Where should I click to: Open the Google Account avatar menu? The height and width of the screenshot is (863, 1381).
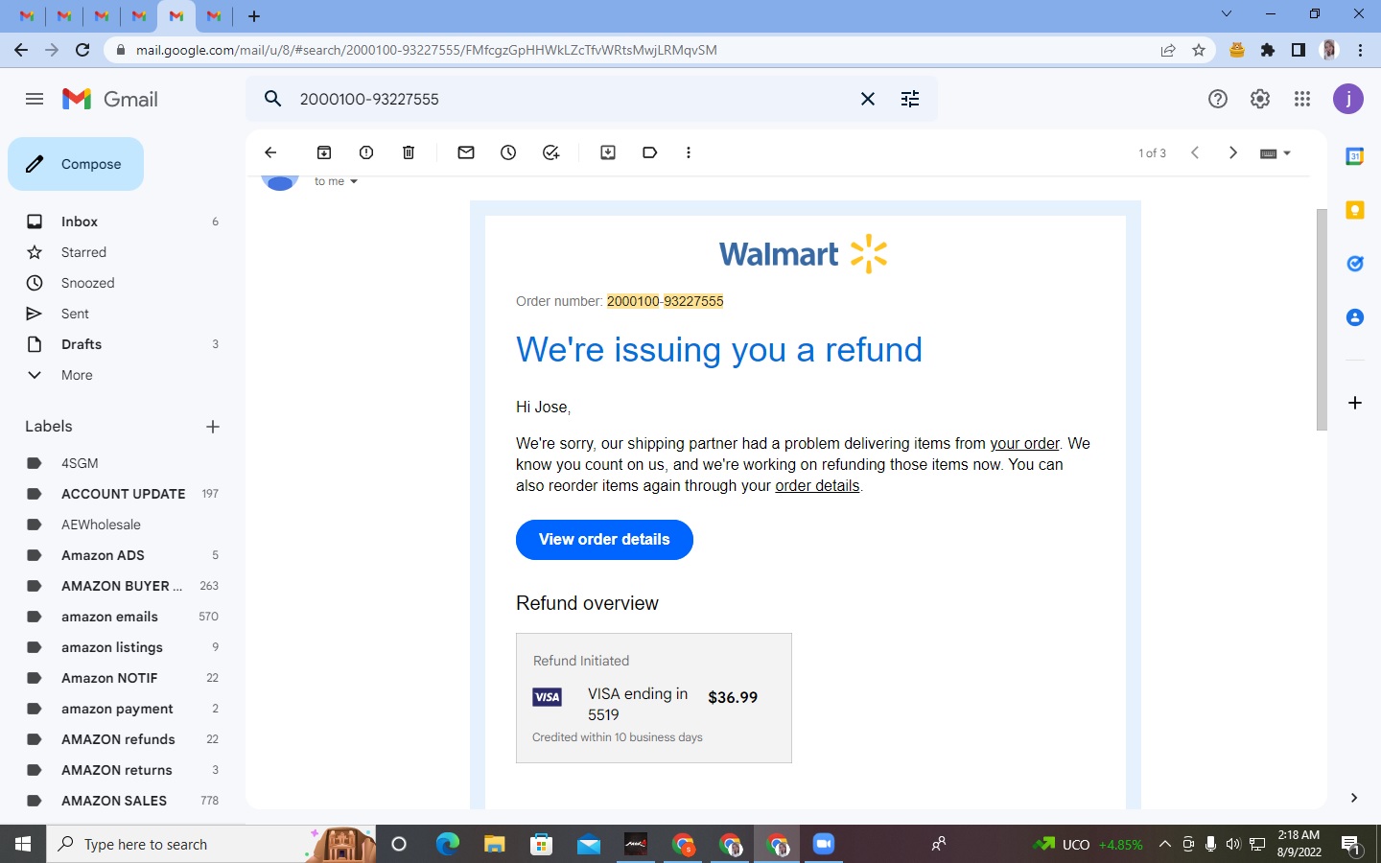tap(1348, 99)
